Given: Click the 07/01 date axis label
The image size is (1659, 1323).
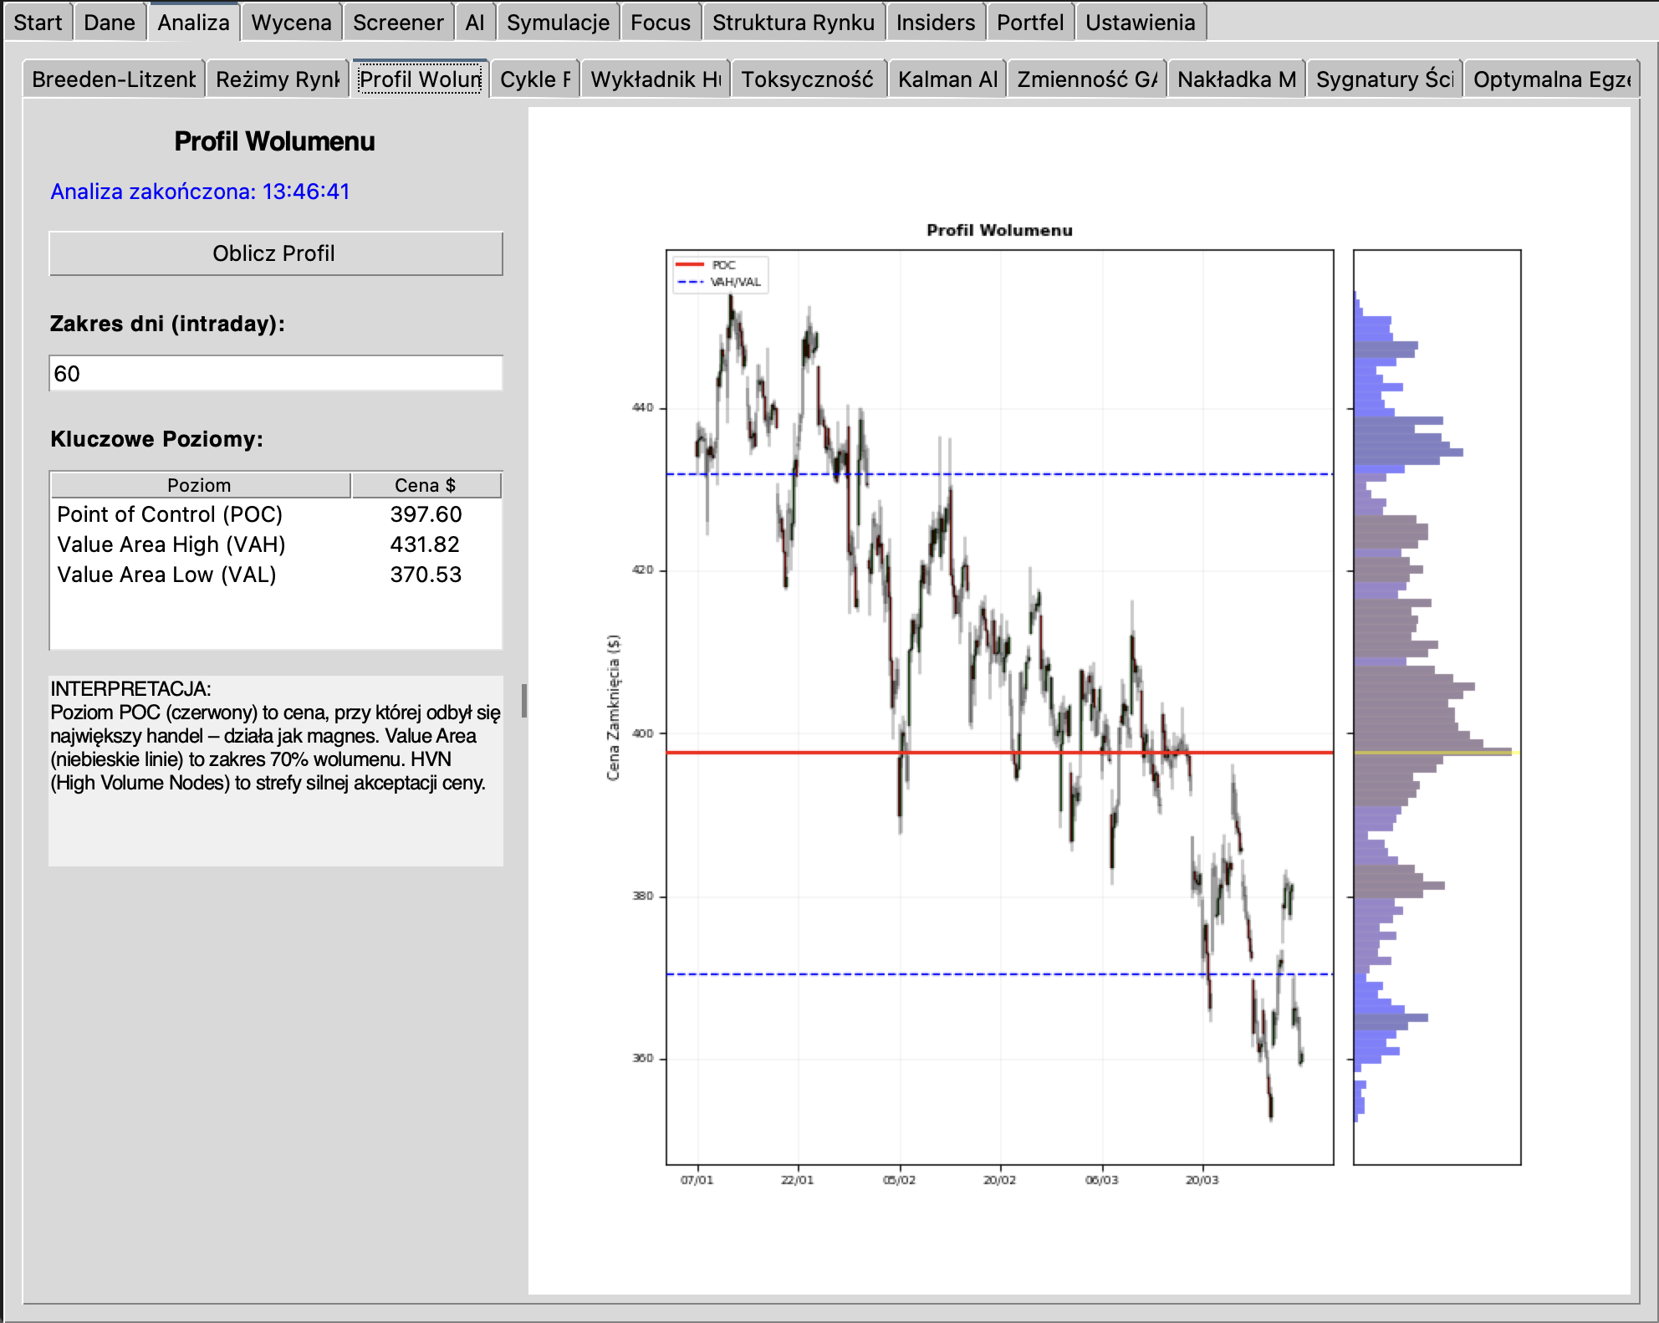Looking at the screenshot, I should point(697,1180).
